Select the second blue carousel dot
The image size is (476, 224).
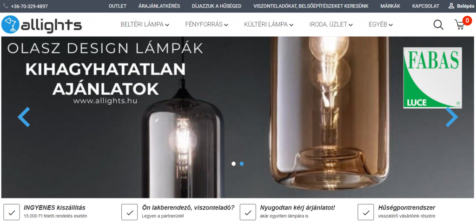242,164
